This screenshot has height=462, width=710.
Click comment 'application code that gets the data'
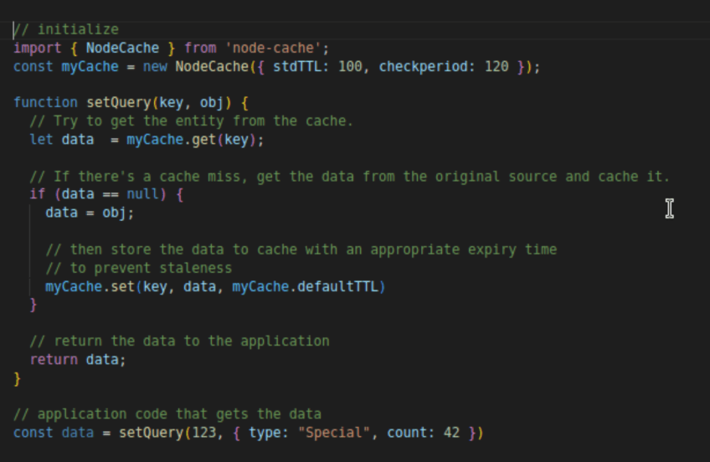167,414
